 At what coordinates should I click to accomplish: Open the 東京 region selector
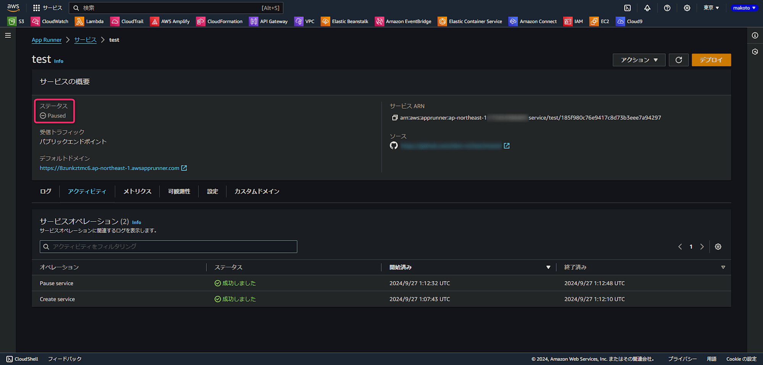tap(711, 8)
